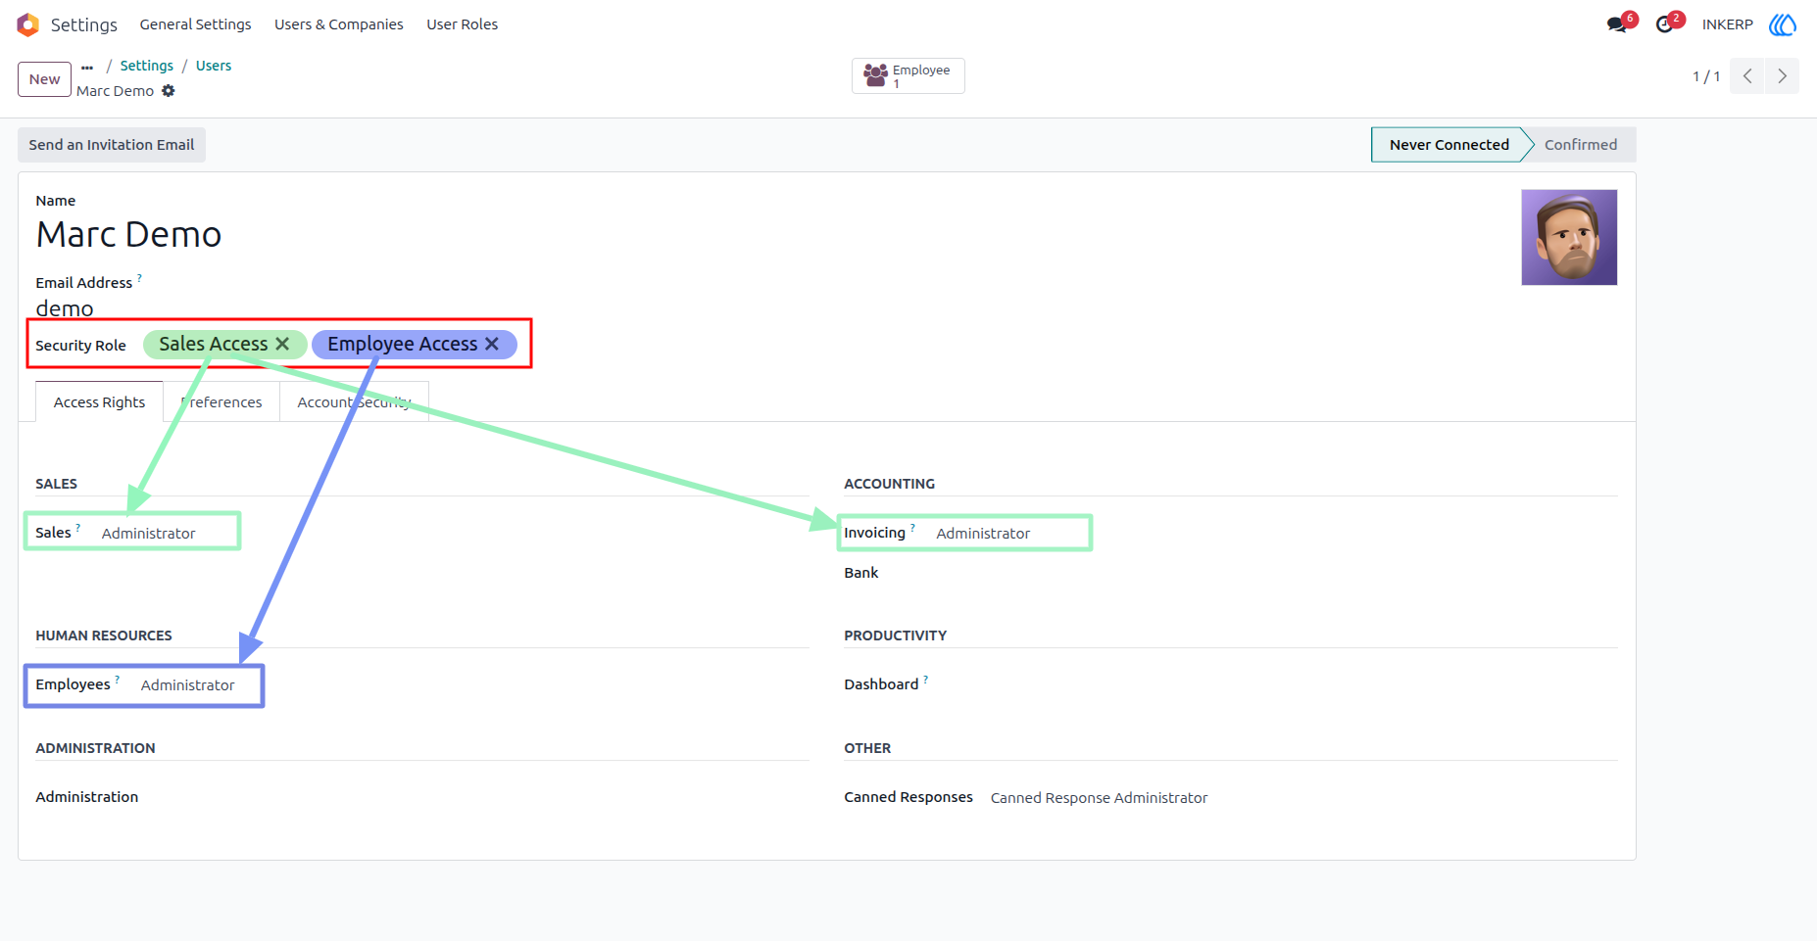1817x941 pixels.
Task: Select the Never Connected status
Action: point(1449,145)
